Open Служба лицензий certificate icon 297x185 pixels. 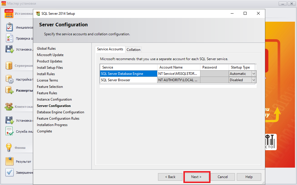click(x=10, y=131)
